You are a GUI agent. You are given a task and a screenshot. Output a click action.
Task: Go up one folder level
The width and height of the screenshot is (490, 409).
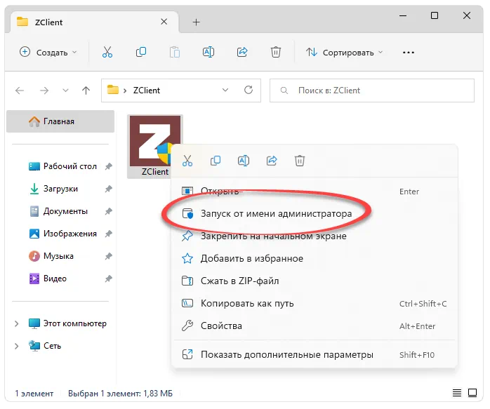(x=86, y=90)
